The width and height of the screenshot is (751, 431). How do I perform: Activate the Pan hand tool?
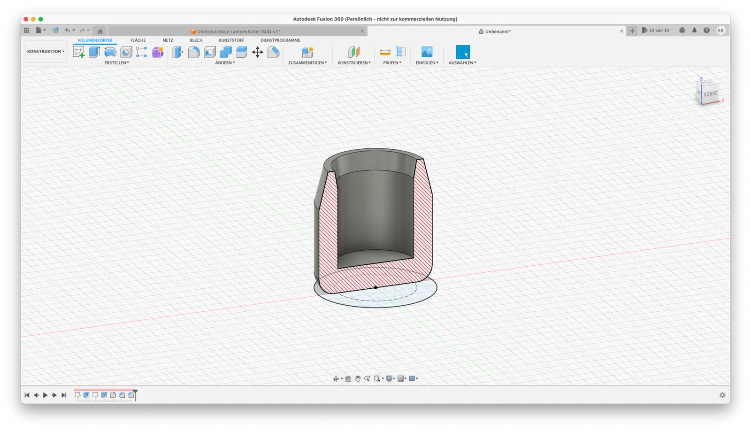tap(358, 378)
